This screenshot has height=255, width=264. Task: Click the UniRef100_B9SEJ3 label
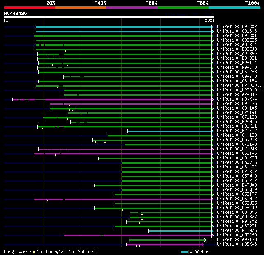pos(237,49)
